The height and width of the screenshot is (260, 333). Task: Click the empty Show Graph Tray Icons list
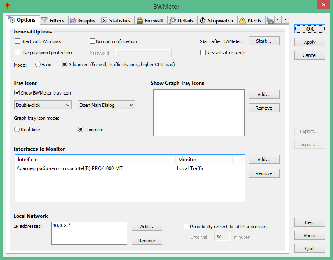coord(199,113)
